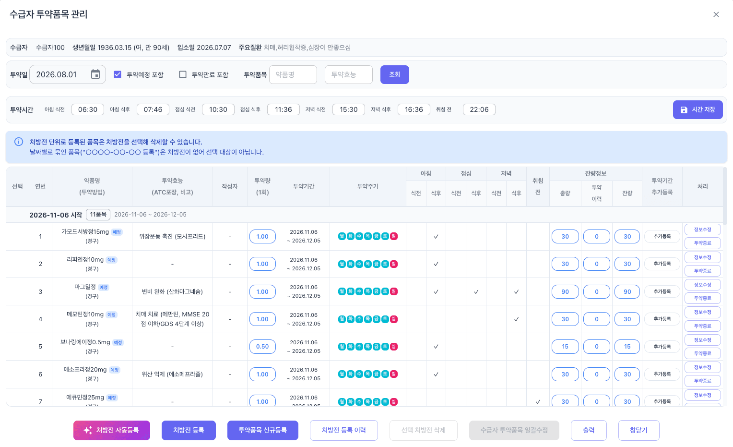Viewport: 733px width, 447px height.
Task: Toggle the 투약예정 포함 checkbox
Action: click(x=118, y=74)
